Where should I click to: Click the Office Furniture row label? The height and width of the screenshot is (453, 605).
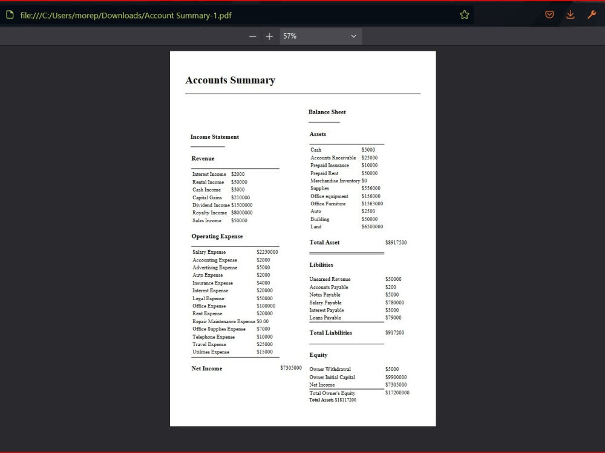click(328, 204)
